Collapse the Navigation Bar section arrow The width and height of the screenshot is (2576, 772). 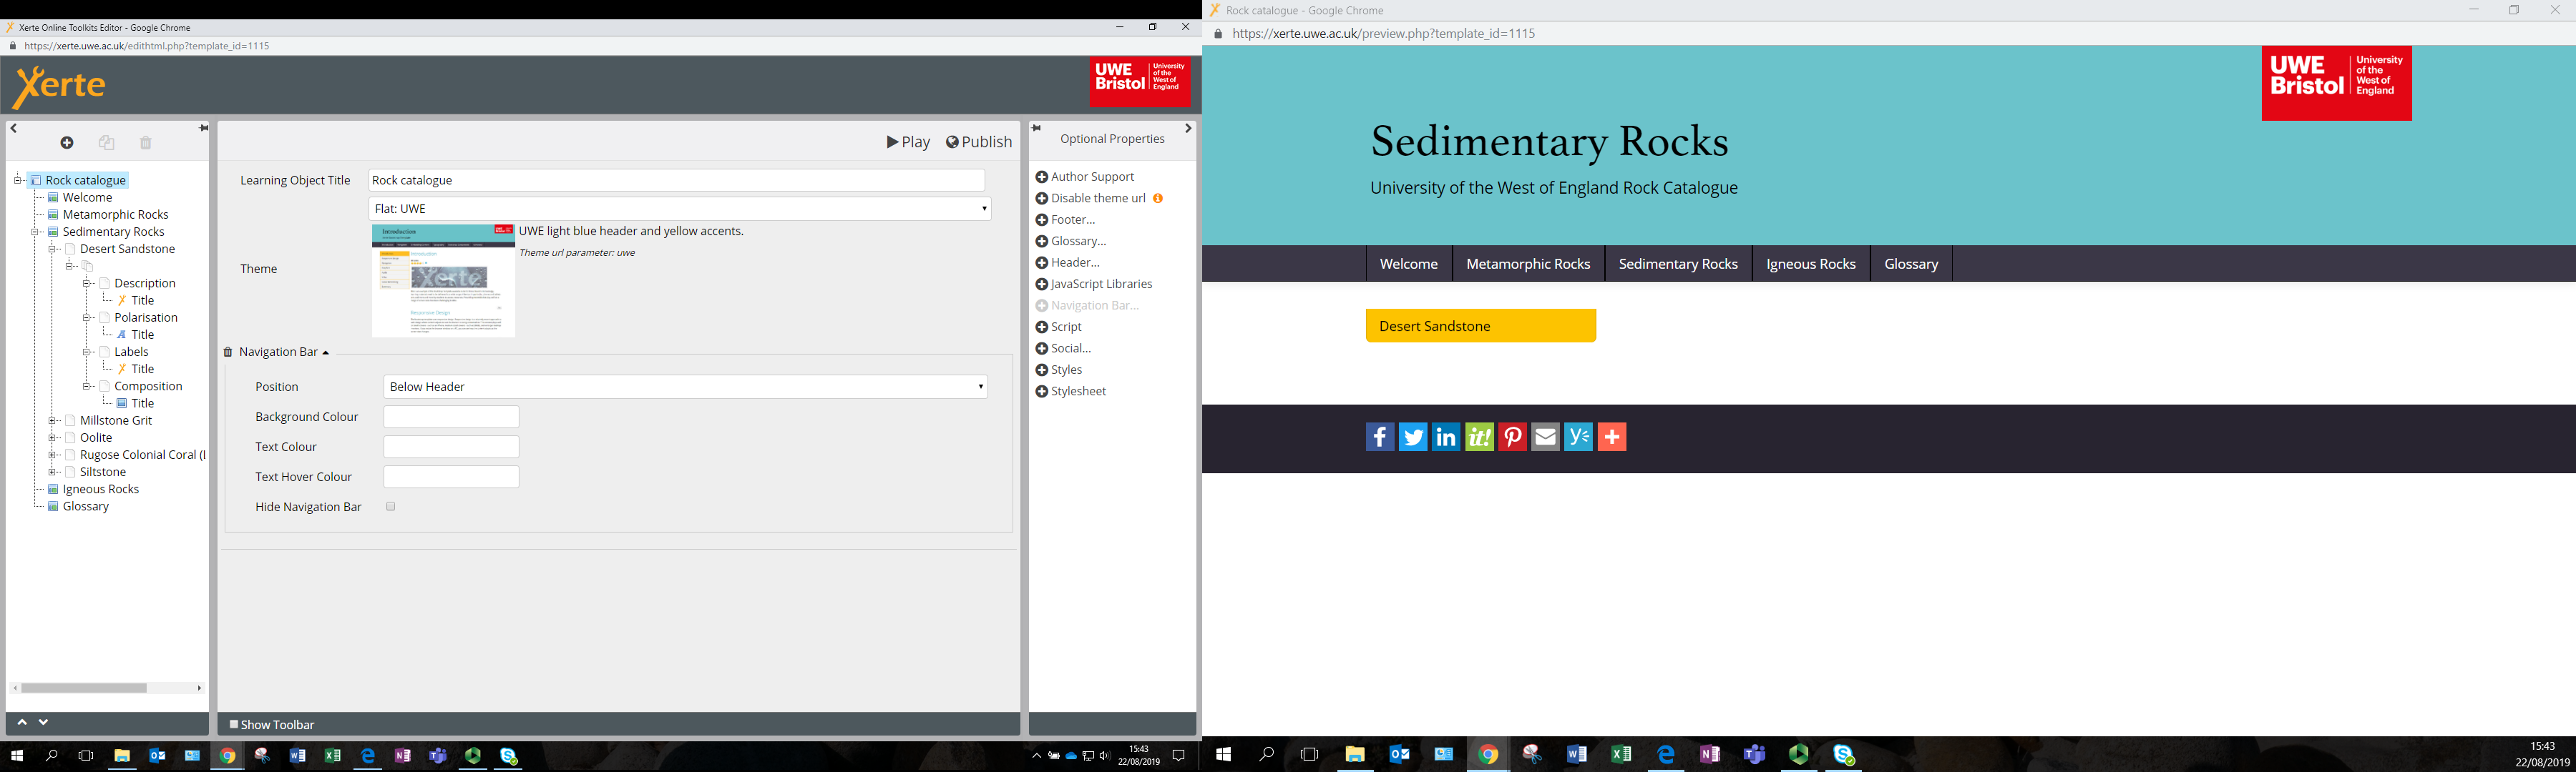click(x=326, y=352)
